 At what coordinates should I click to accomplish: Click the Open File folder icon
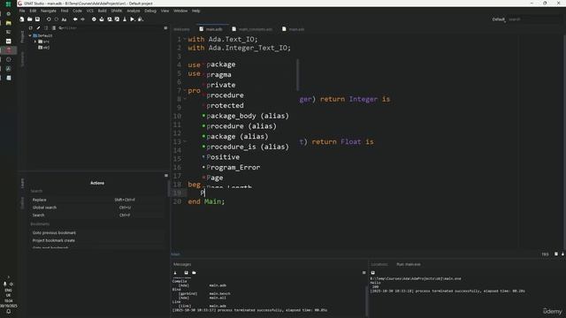tap(29, 19)
